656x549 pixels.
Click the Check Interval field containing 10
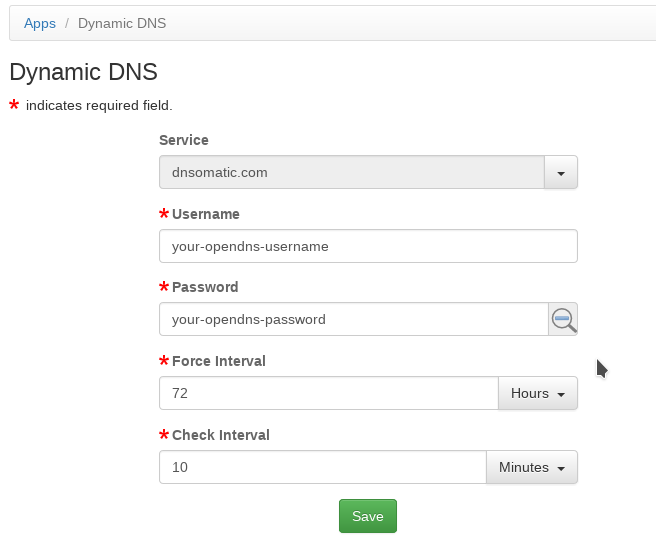(x=323, y=467)
